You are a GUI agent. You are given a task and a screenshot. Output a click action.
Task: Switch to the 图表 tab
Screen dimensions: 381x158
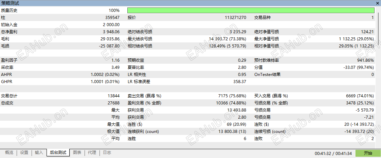coord(77,153)
